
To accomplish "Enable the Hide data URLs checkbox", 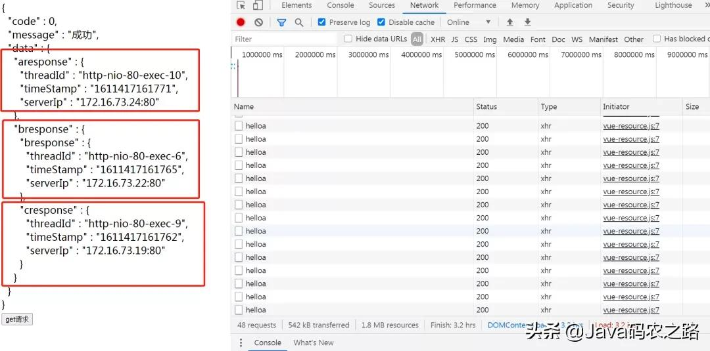I will pyautogui.click(x=348, y=39).
